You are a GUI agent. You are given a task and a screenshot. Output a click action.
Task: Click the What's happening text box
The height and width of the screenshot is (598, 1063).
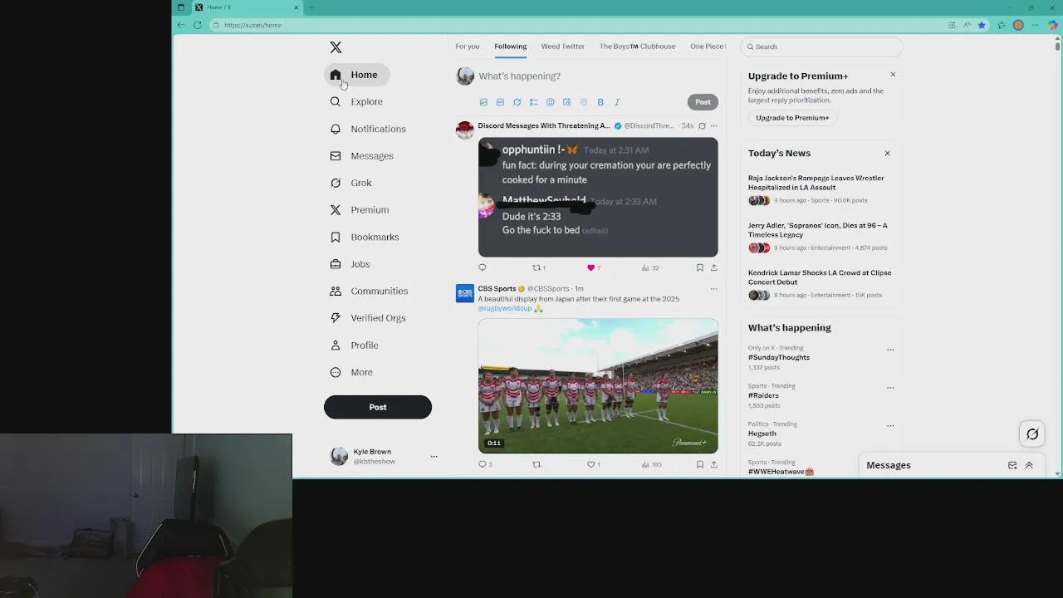pos(598,76)
